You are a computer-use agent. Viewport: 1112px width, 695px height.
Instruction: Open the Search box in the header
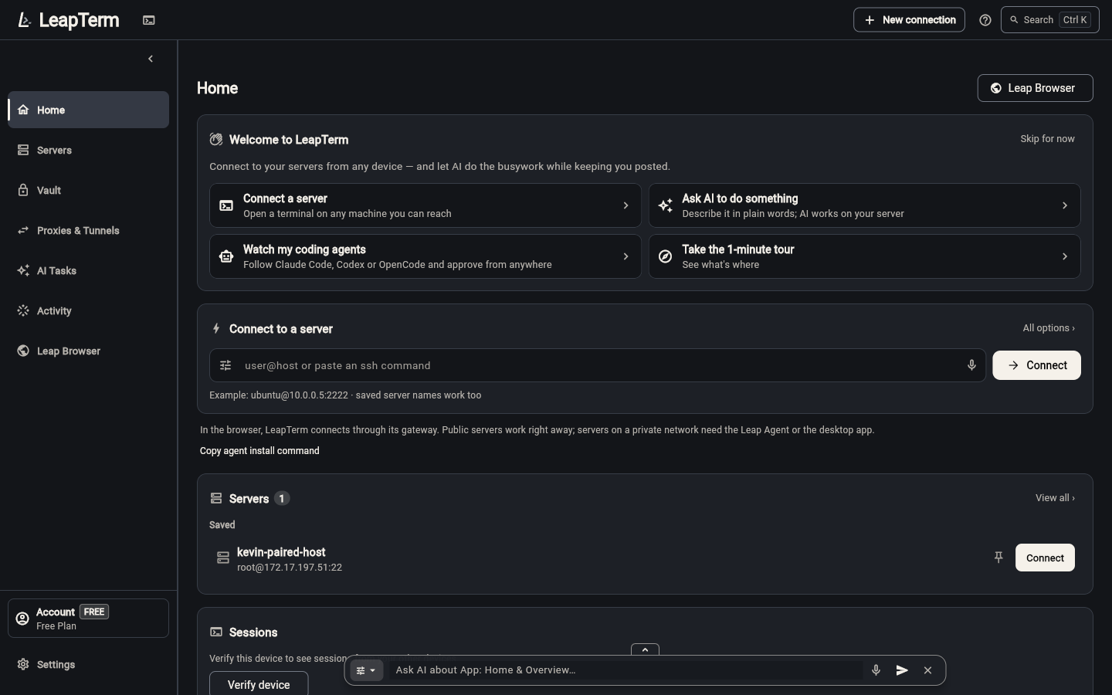click(1050, 20)
